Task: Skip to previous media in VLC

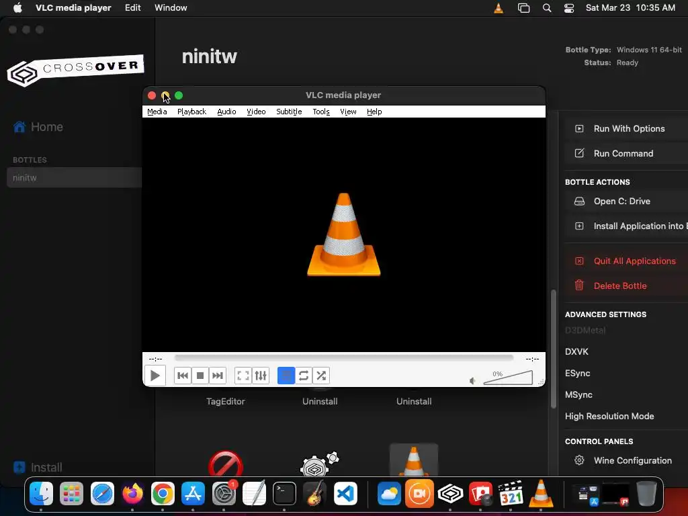Action: (183, 376)
